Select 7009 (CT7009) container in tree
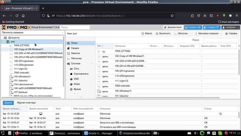The image size is (241, 136). coord(21,45)
